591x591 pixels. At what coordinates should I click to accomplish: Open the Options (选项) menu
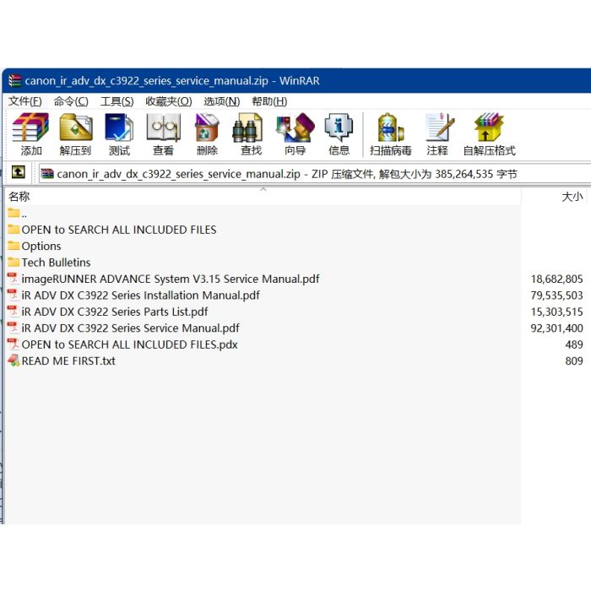click(x=221, y=101)
